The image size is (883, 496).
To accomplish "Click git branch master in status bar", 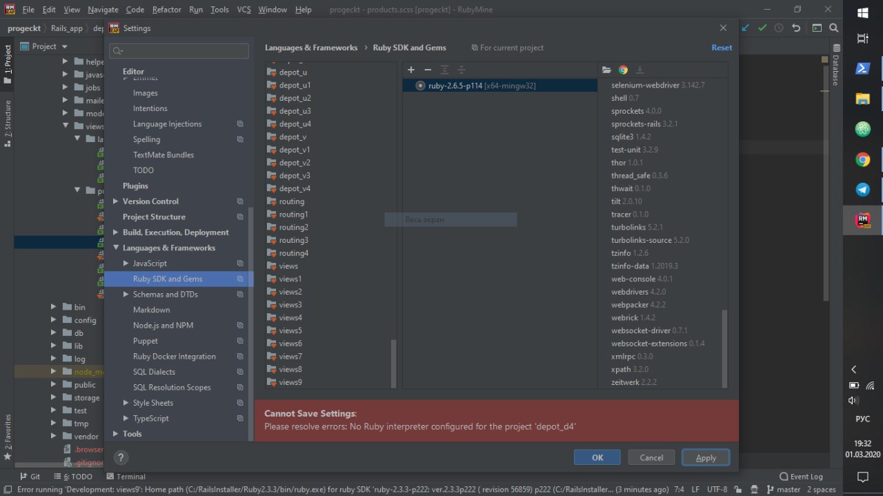I will (x=783, y=489).
